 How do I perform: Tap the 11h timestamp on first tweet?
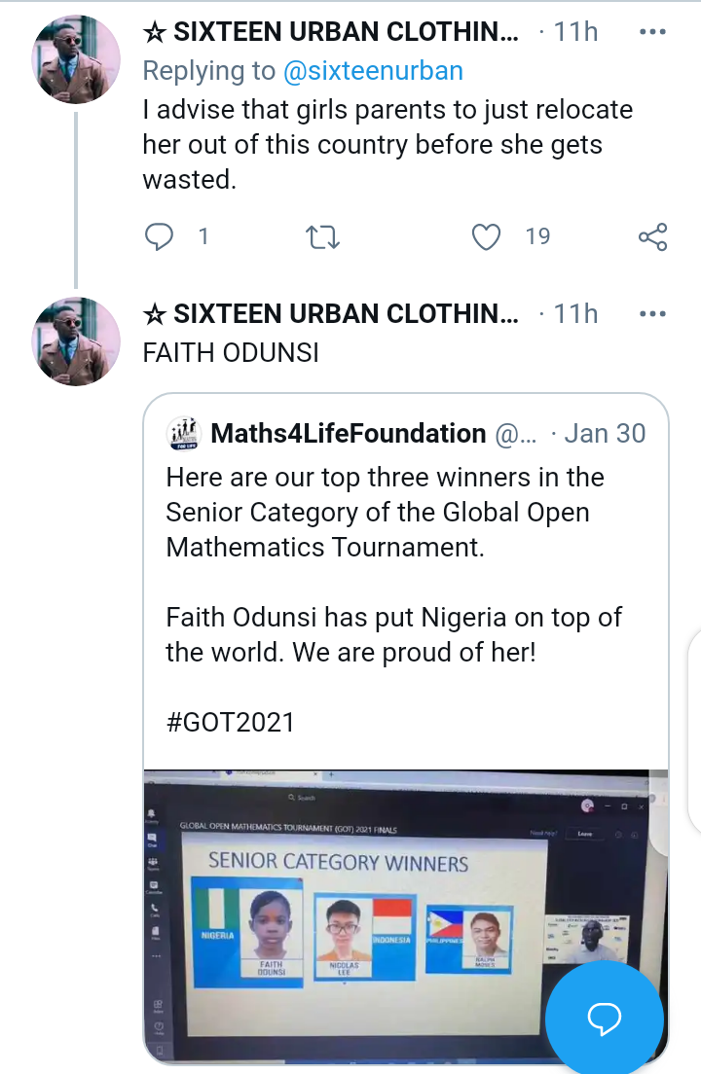(575, 31)
